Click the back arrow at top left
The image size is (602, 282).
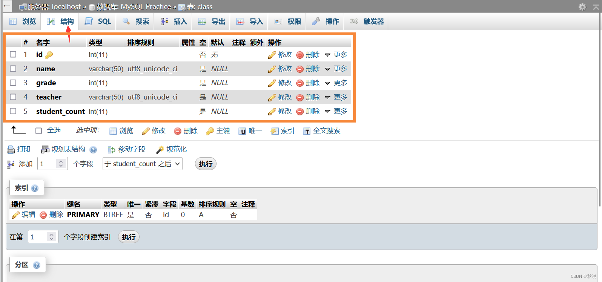coord(6,6)
